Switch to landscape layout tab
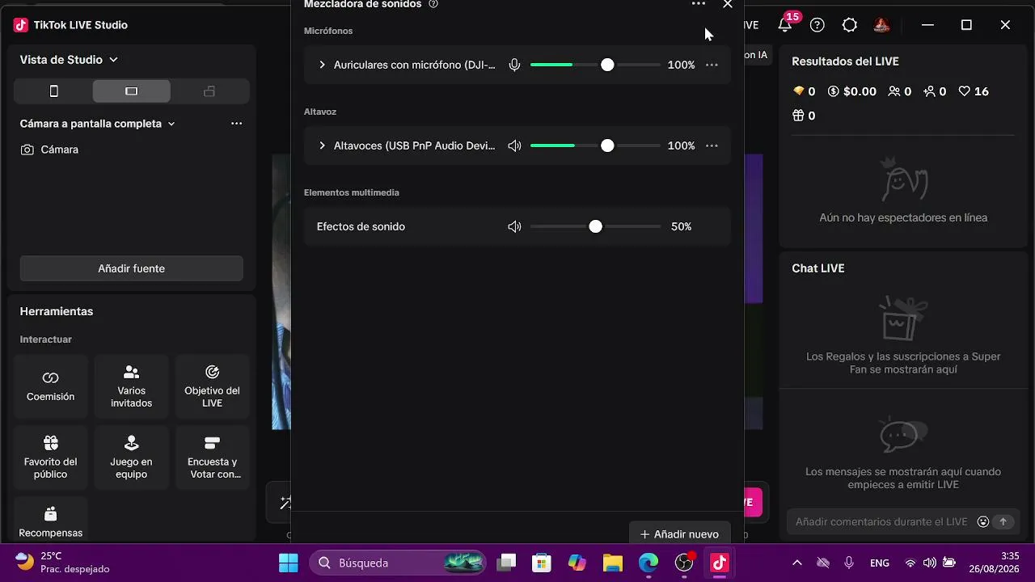Screen dimensions: 1035x582 pos(132,91)
